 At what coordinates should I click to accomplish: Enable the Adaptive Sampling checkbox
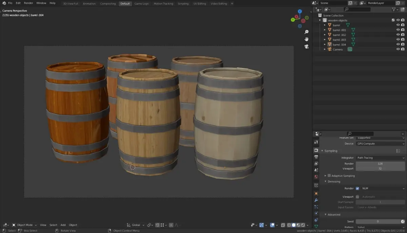point(329,176)
